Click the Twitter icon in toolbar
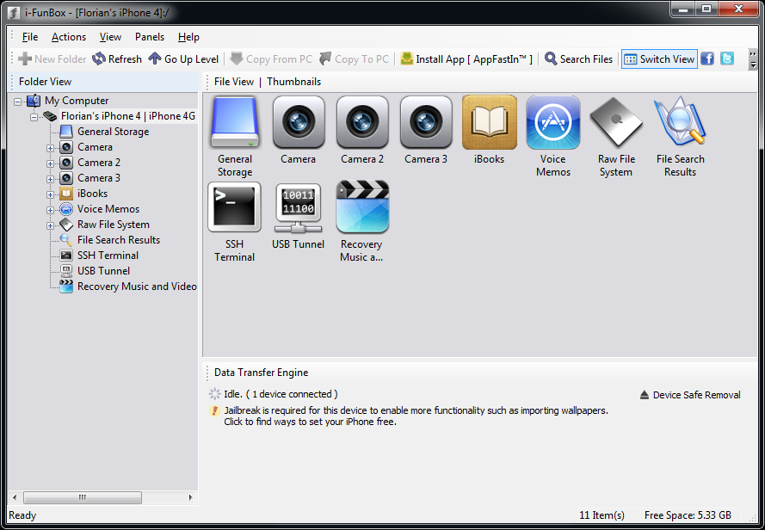The image size is (765, 530). (727, 59)
